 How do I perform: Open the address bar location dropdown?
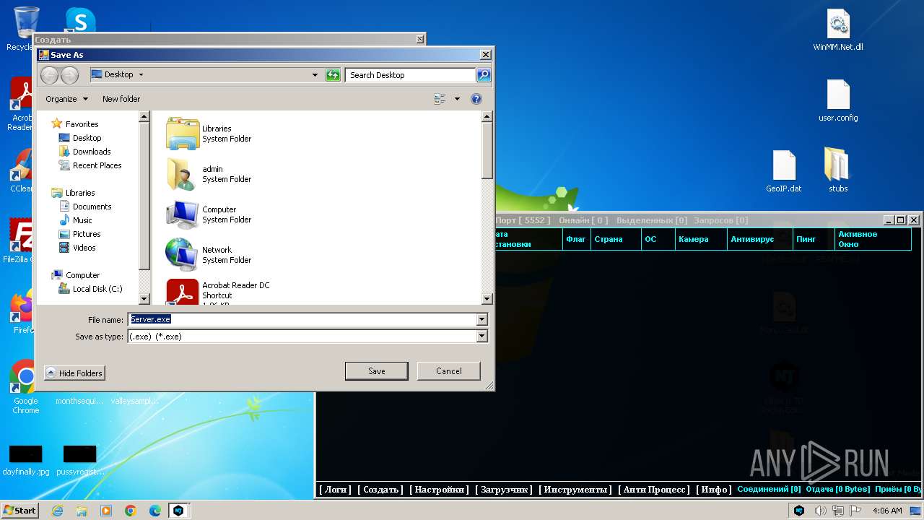click(x=315, y=75)
